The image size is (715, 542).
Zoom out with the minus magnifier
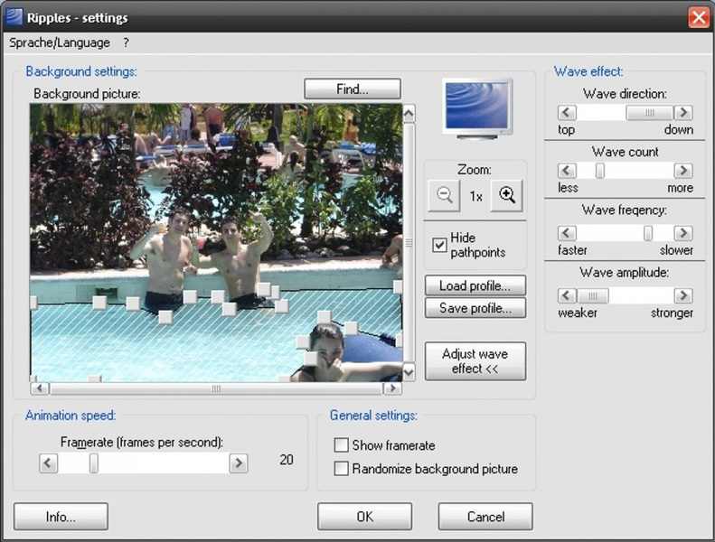click(444, 195)
